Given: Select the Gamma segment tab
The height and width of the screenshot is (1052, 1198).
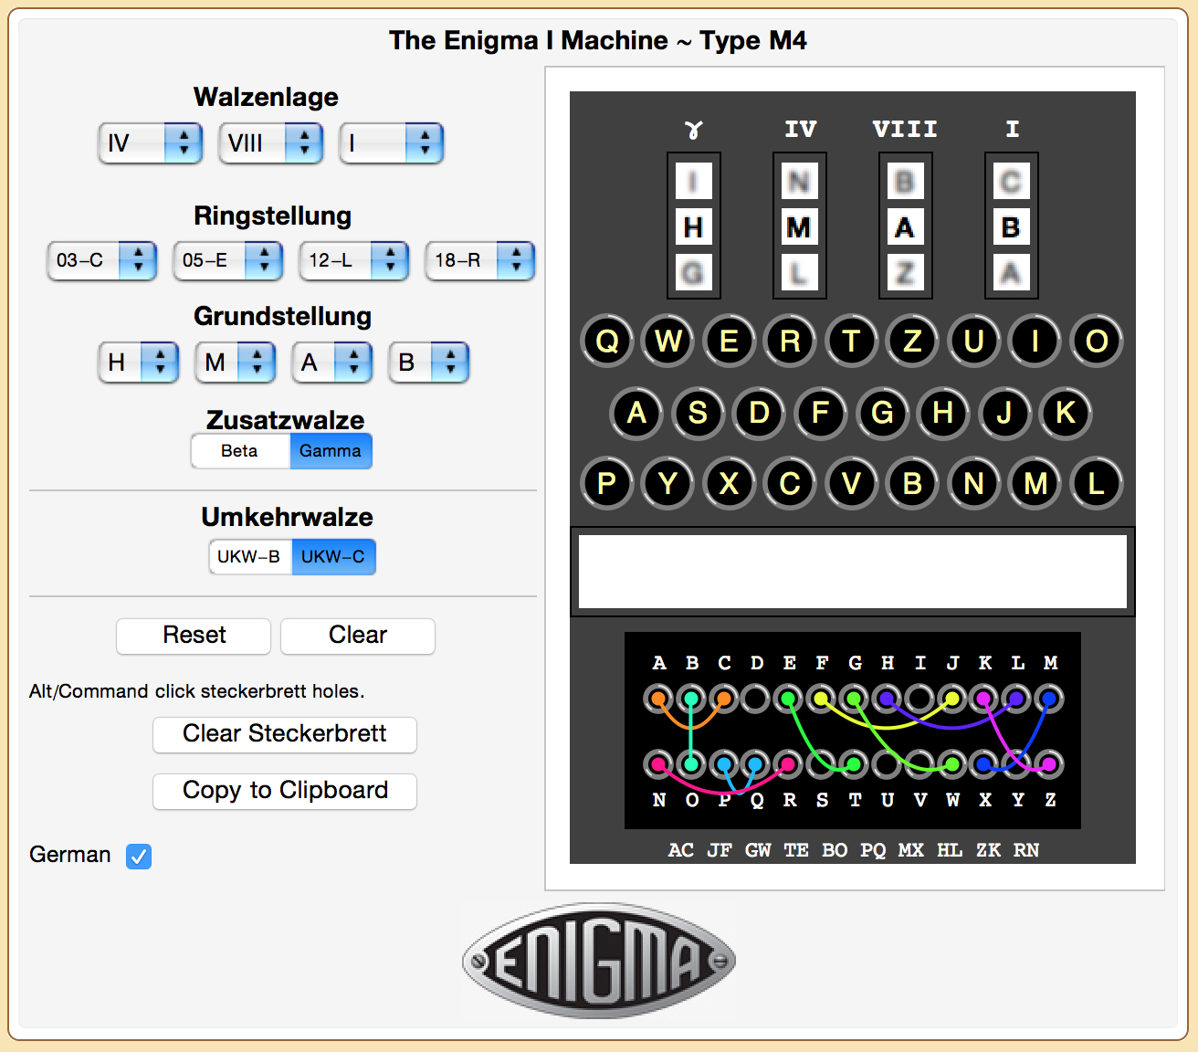Looking at the screenshot, I should pos(331,451).
